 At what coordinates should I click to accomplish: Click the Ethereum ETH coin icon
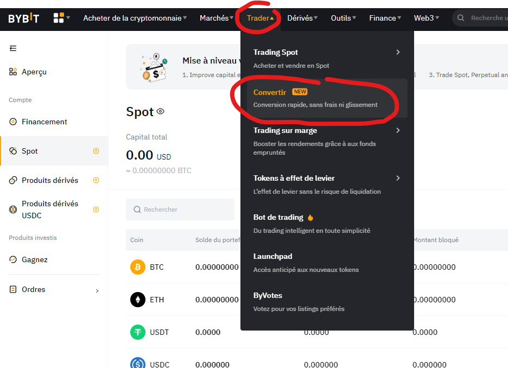coord(138,300)
